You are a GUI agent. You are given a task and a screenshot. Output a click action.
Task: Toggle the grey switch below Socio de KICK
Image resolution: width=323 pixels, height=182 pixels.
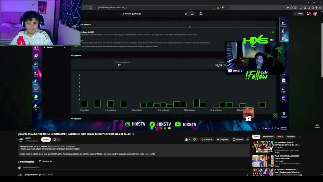272,40
